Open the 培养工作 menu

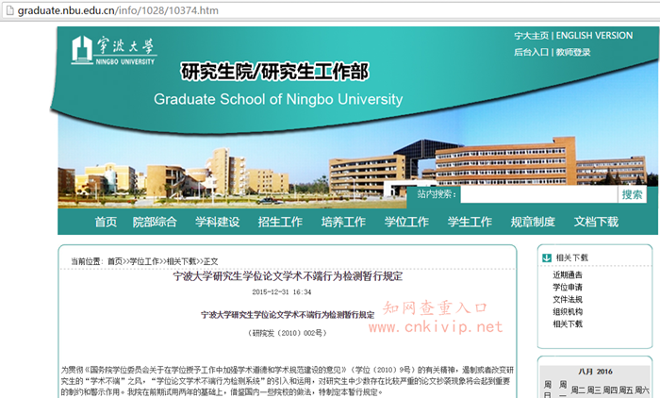(x=343, y=222)
